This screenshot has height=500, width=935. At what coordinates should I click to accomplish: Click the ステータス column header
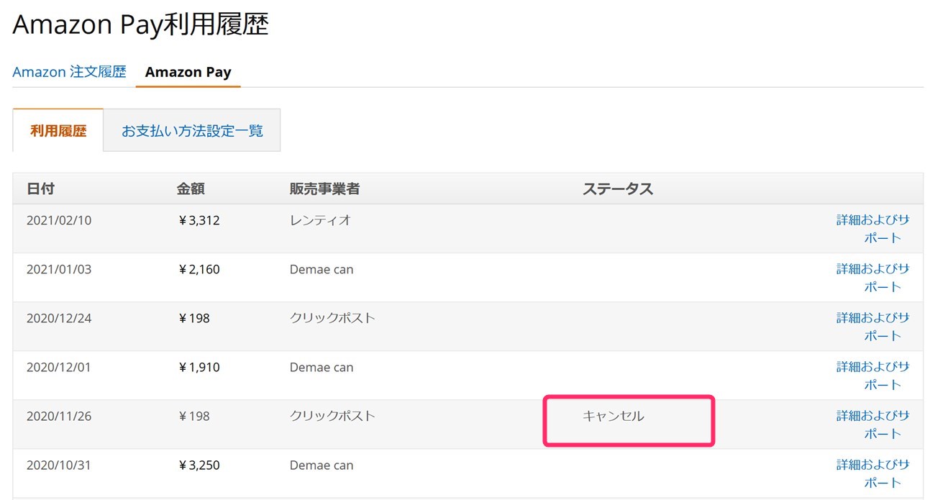click(618, 189)
